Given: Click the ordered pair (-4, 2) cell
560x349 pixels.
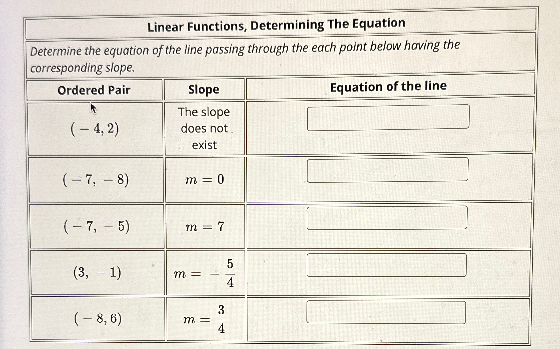Looking at the screenshot, I should tap(95, 129).
